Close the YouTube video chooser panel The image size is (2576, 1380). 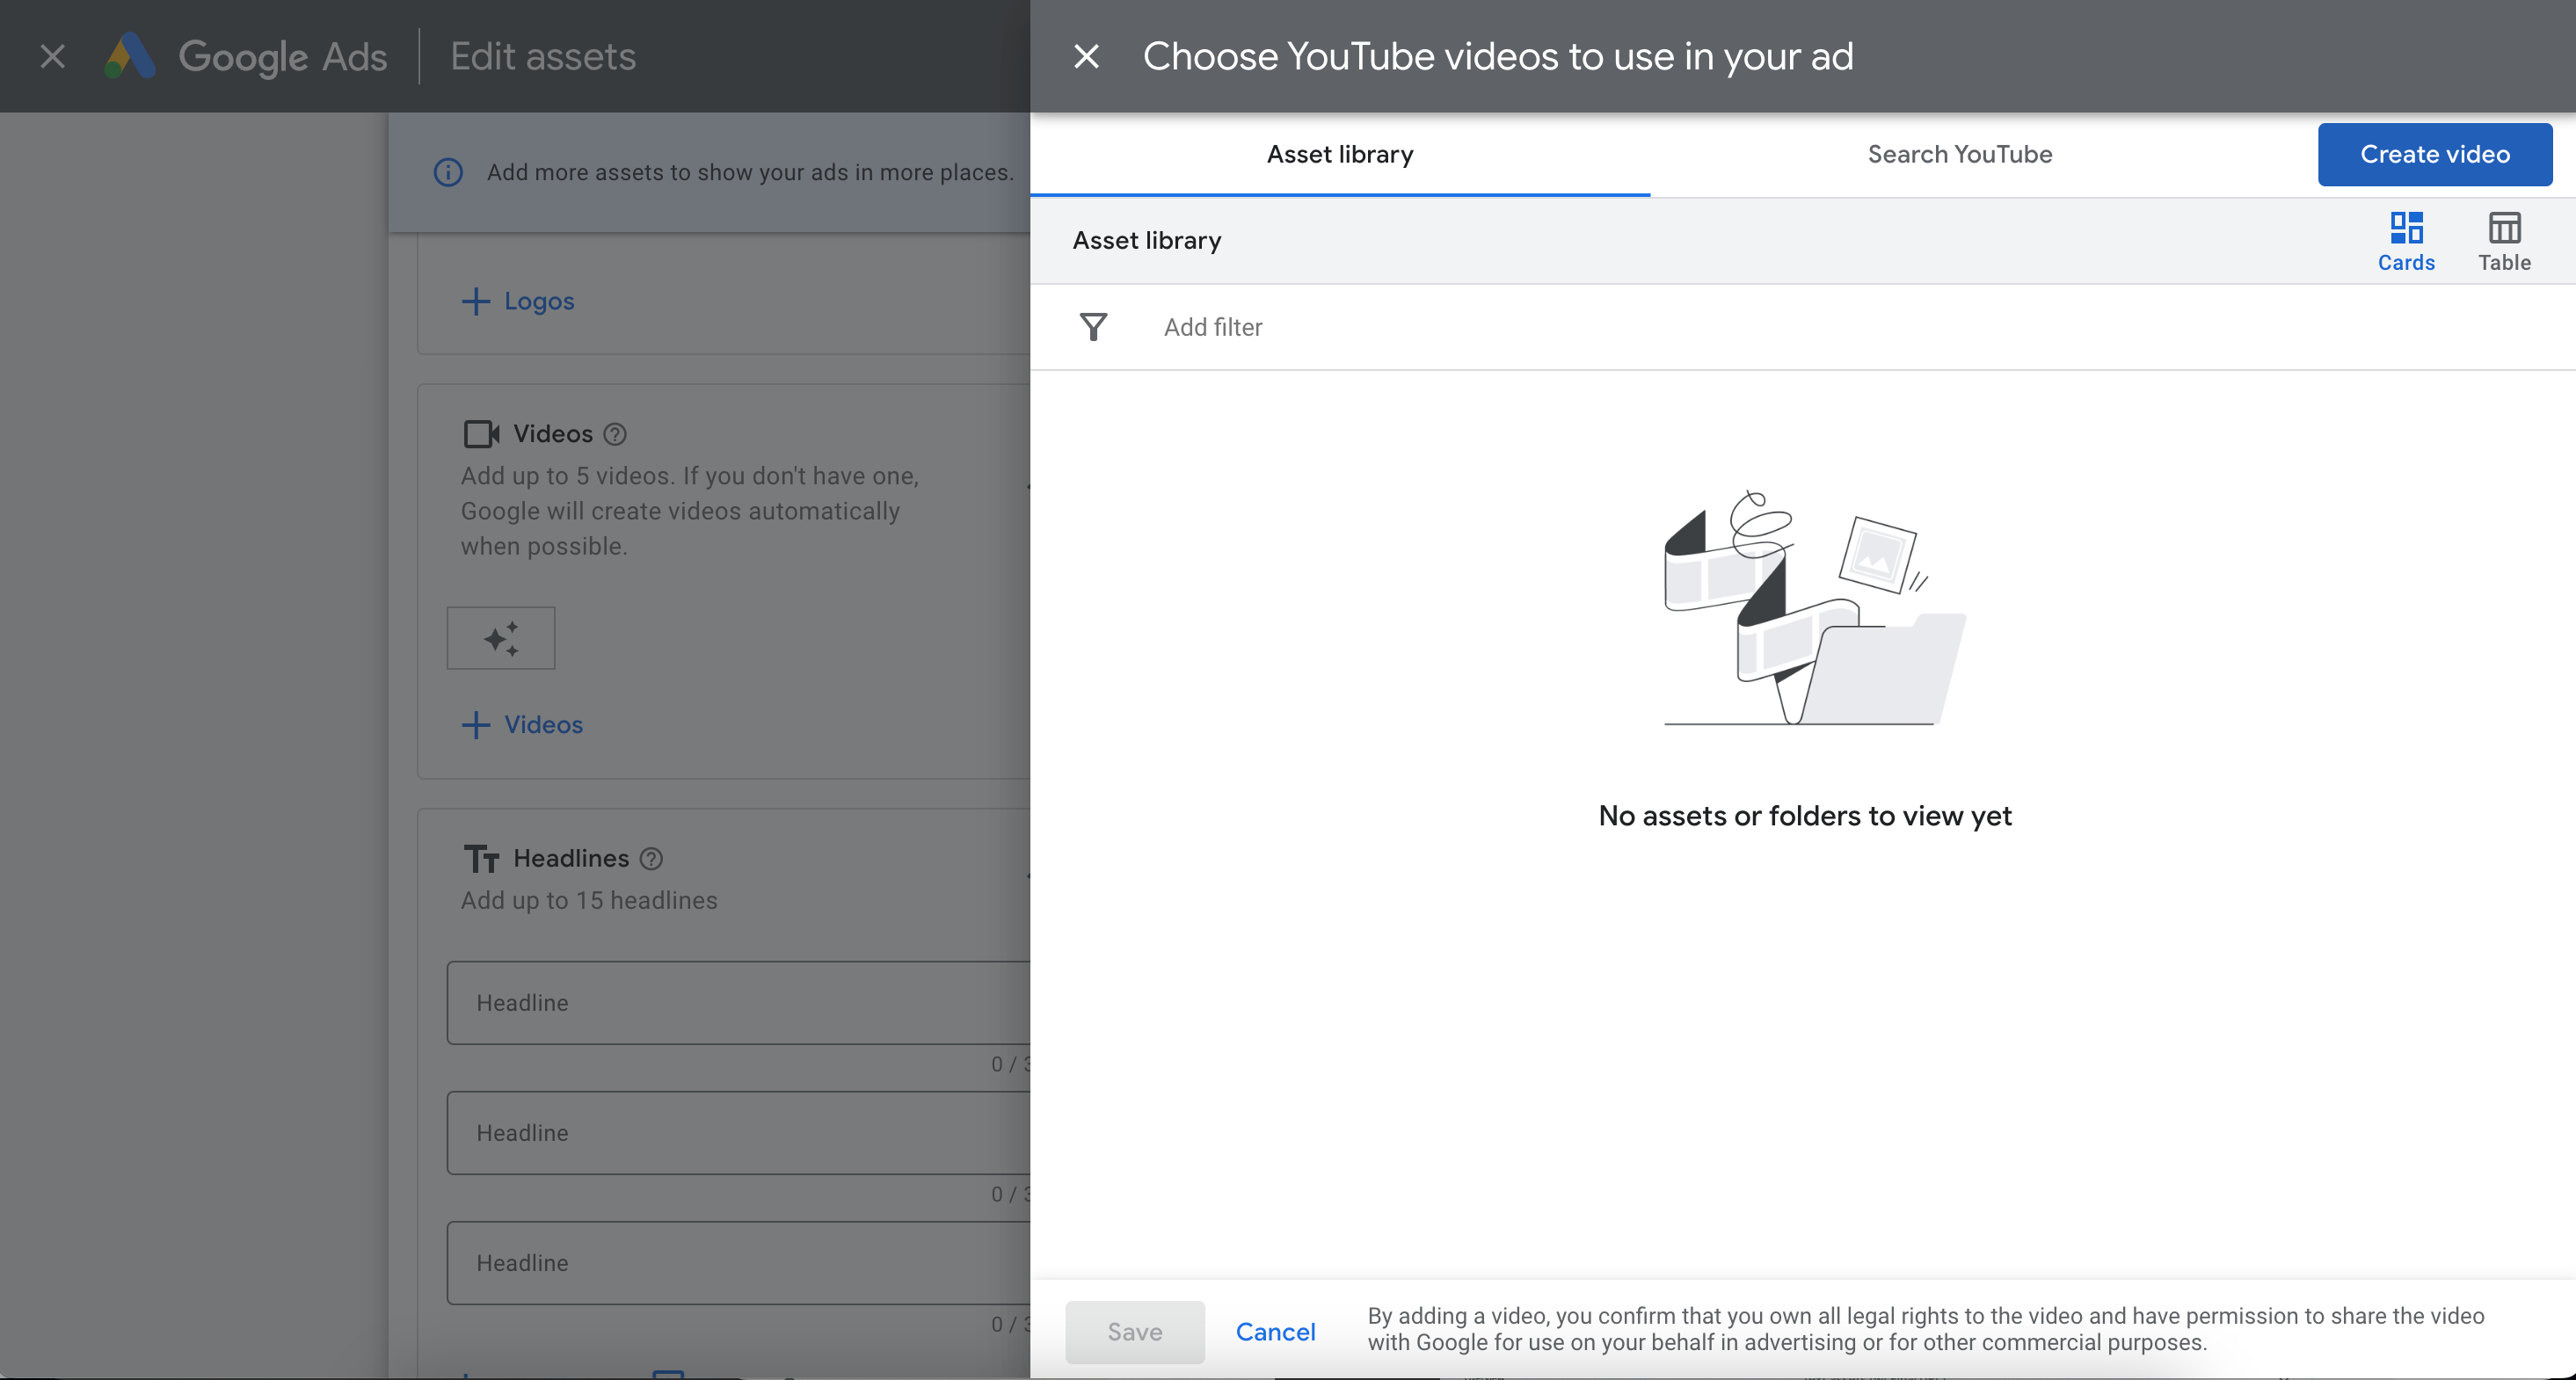[x=1086, y=56]
